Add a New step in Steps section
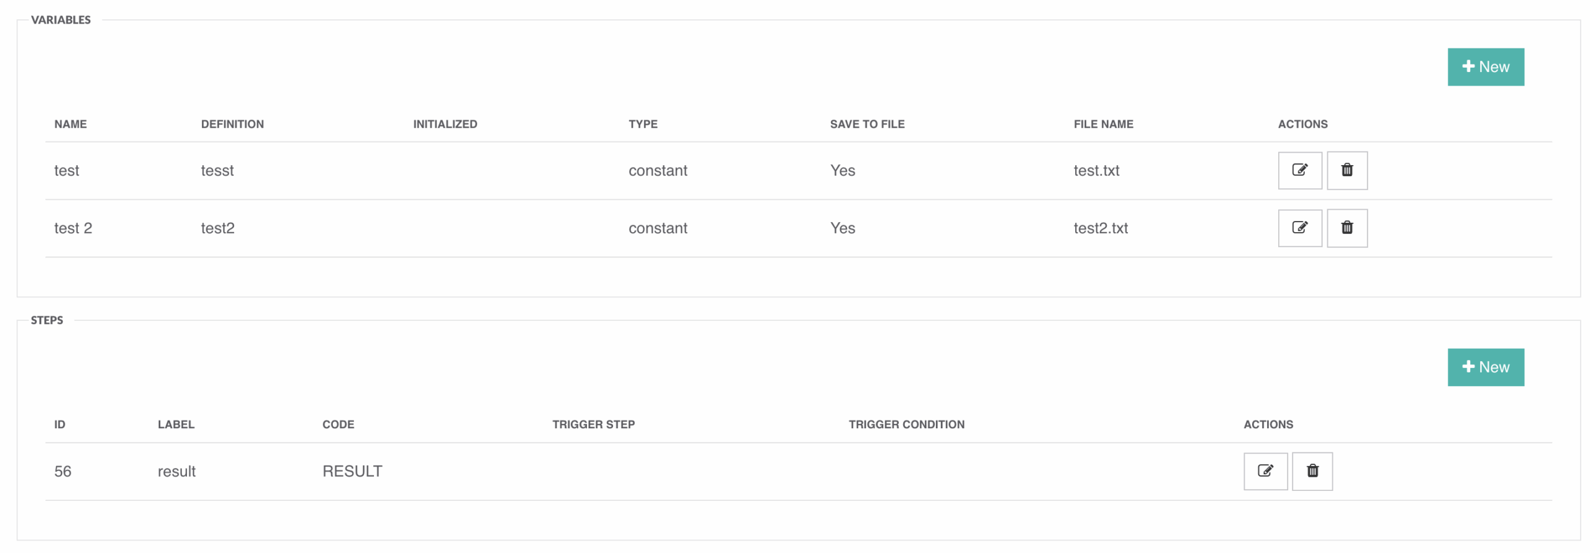 point(1484,367)
